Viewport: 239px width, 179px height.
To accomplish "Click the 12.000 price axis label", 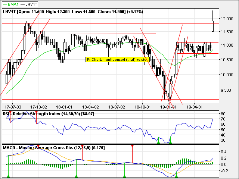I will pos(227,19).
